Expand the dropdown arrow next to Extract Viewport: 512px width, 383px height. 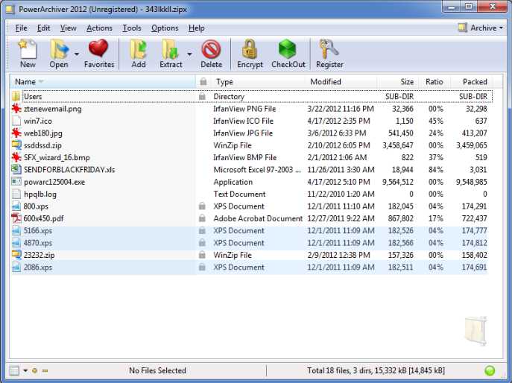point(189,54)
